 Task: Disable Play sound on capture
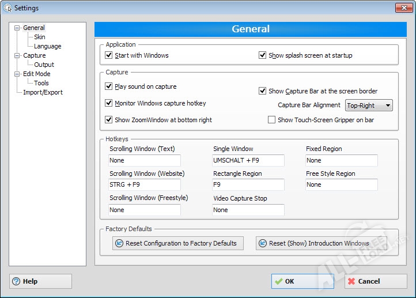pos(109,86)
